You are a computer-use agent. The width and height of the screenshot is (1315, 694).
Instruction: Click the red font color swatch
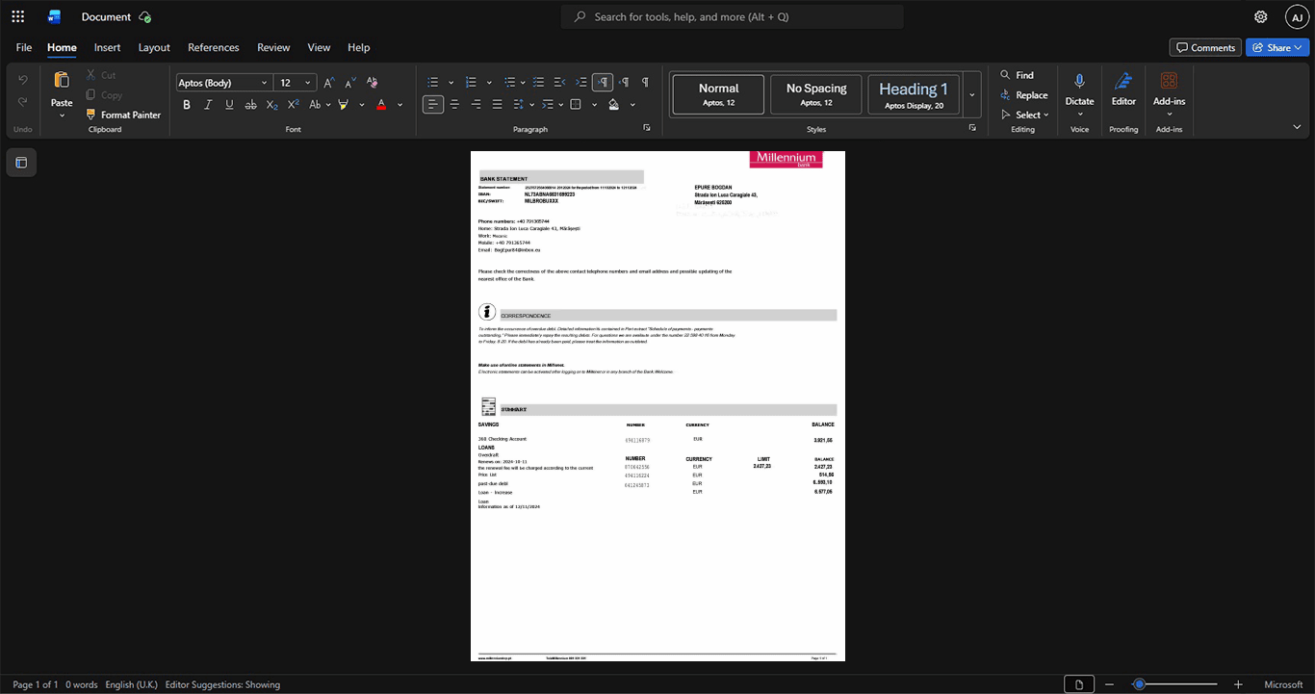(381, 105)
